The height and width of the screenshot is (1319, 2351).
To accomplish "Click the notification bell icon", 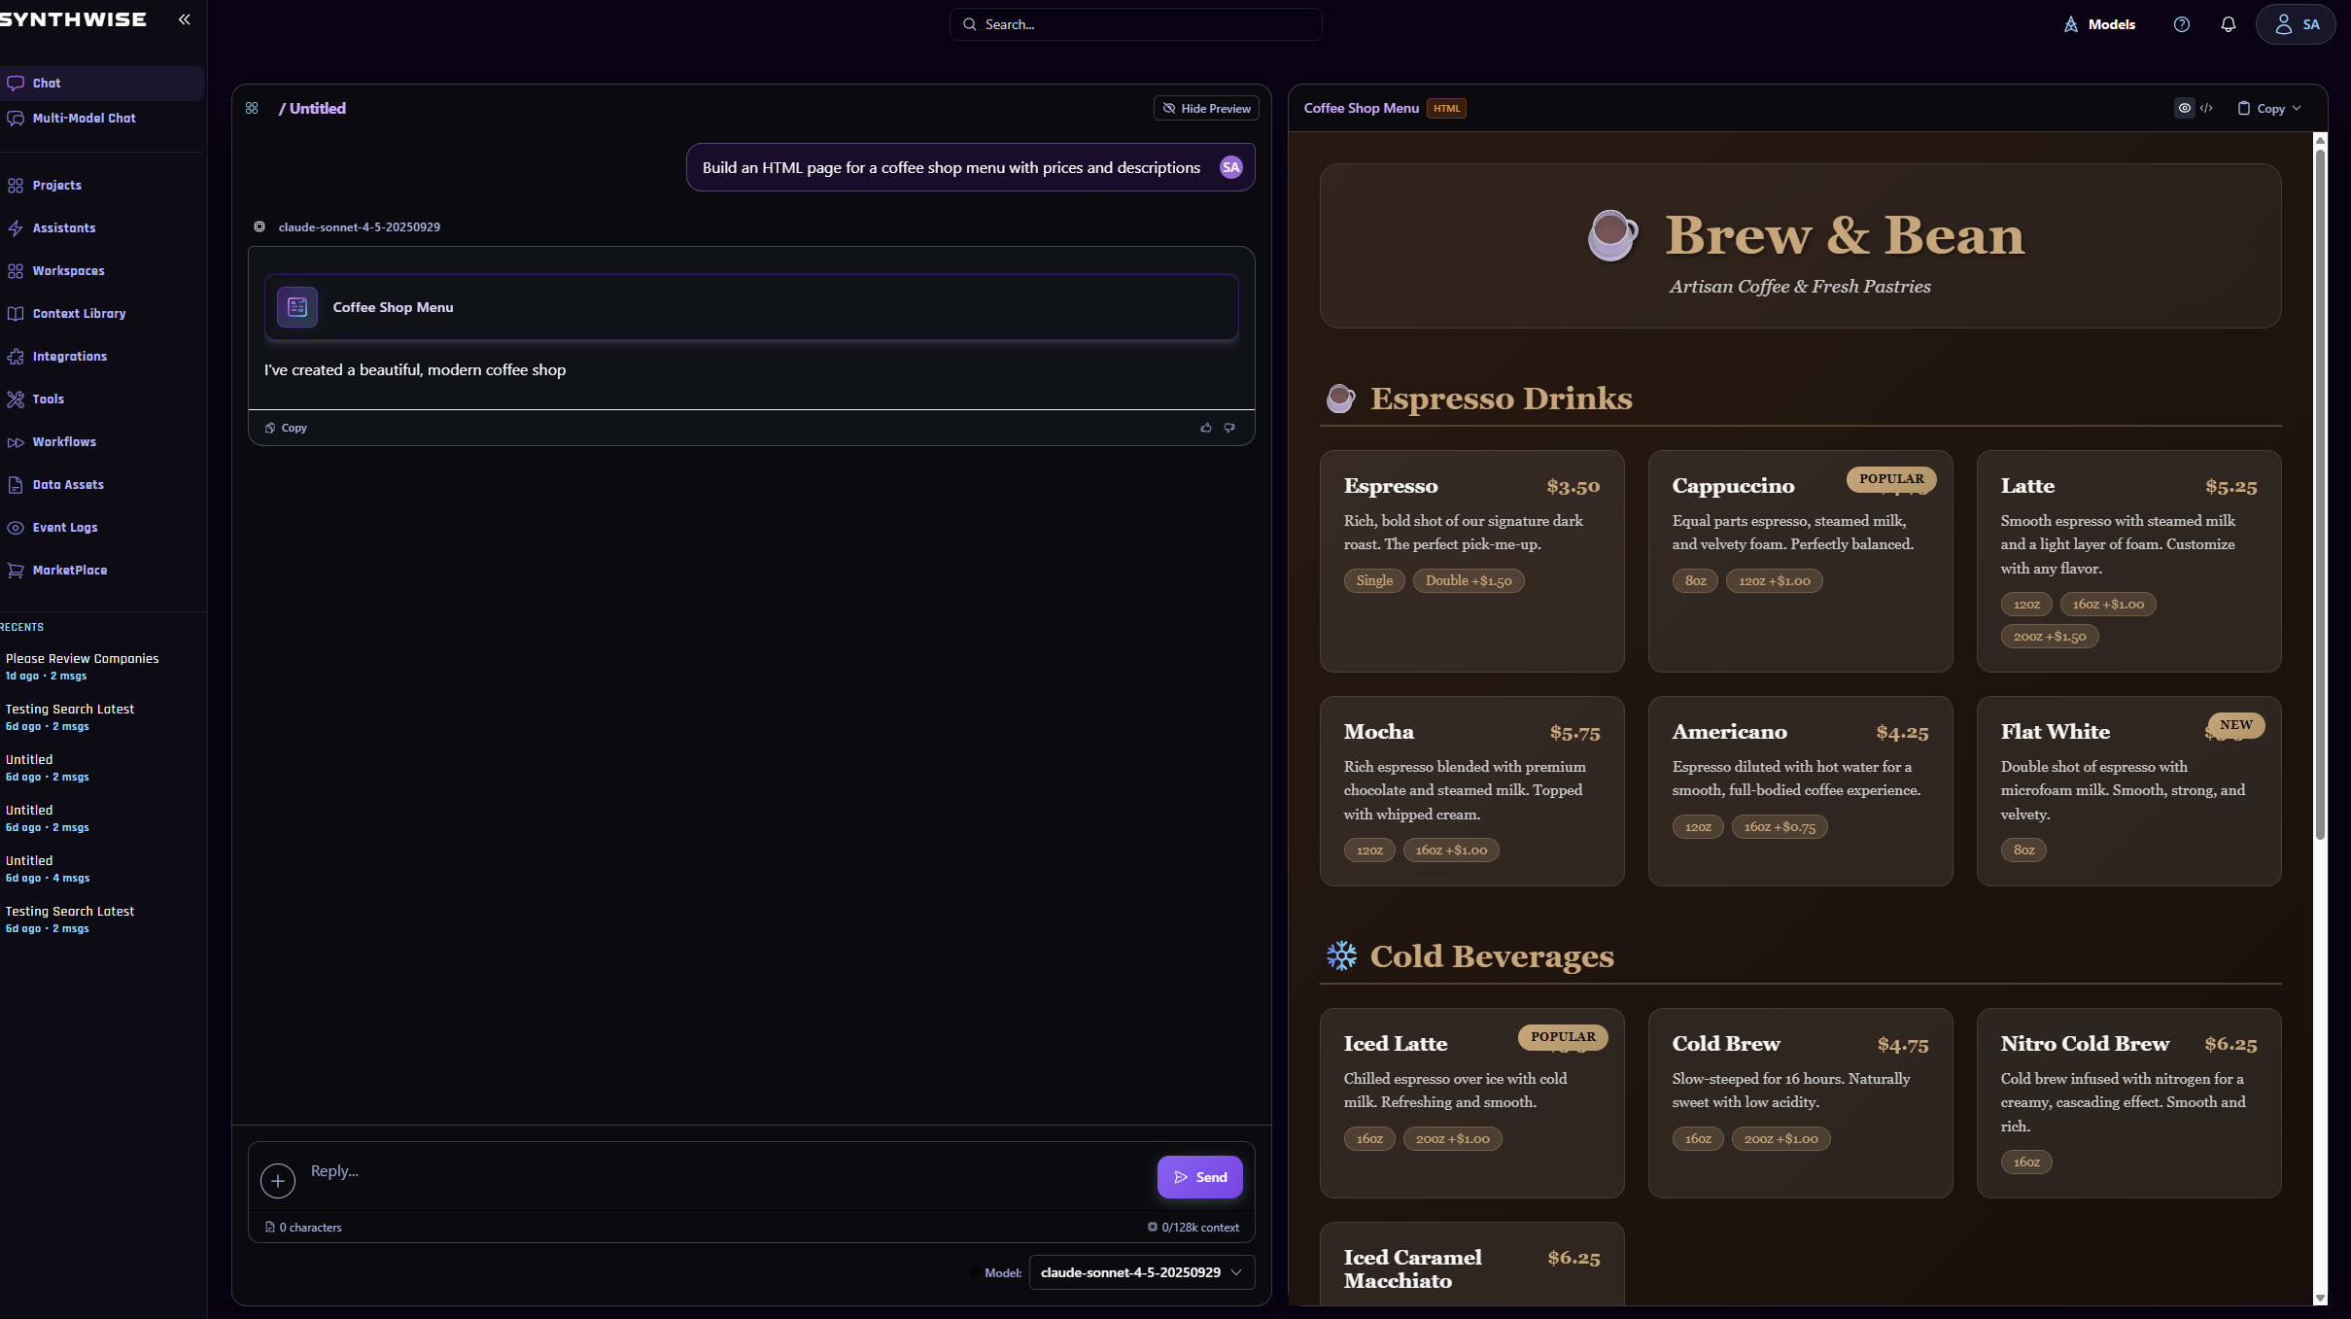I will pyautogui.click(x=2228, y=24).
